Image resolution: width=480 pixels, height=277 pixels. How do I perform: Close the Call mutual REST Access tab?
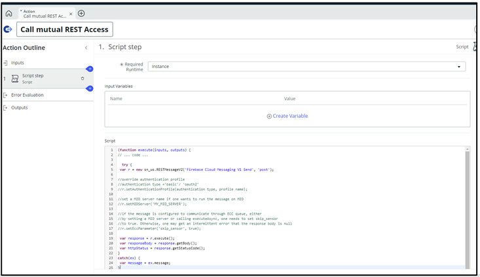[71, 14]
